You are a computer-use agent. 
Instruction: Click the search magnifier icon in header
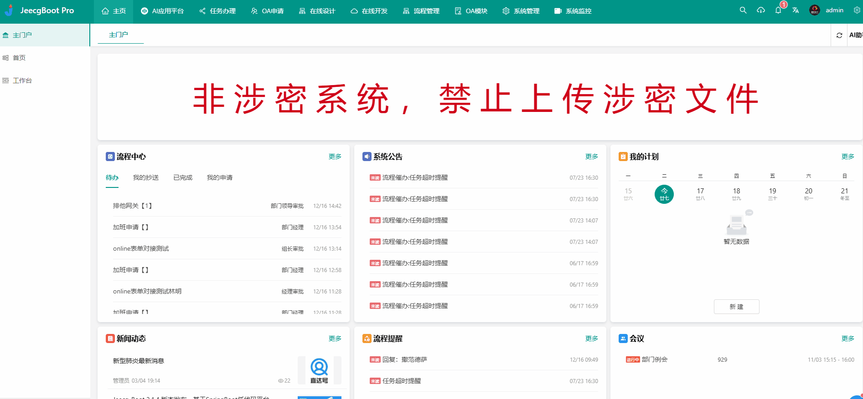click(x=743, y=10)
